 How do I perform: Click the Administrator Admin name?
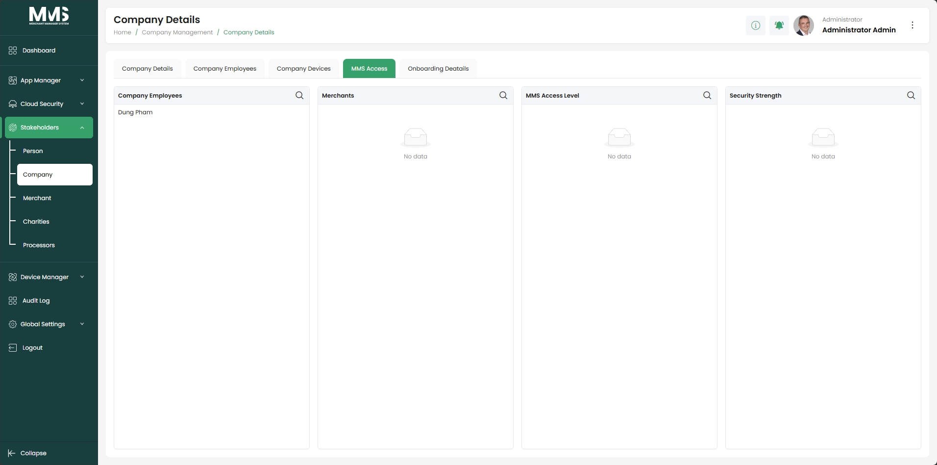tap(859, 30)
